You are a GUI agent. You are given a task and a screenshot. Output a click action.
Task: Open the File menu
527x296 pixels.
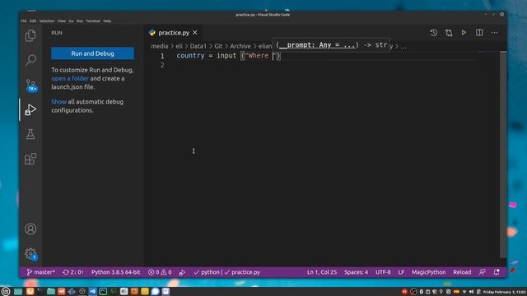(x=24, y=21)
